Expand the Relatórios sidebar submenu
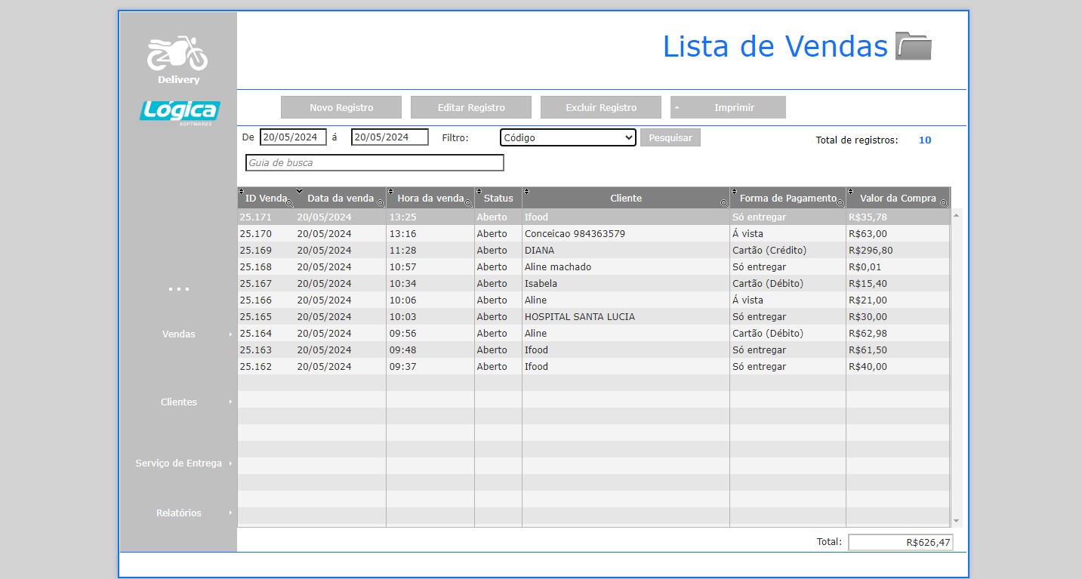 click(x=179, y=513)
